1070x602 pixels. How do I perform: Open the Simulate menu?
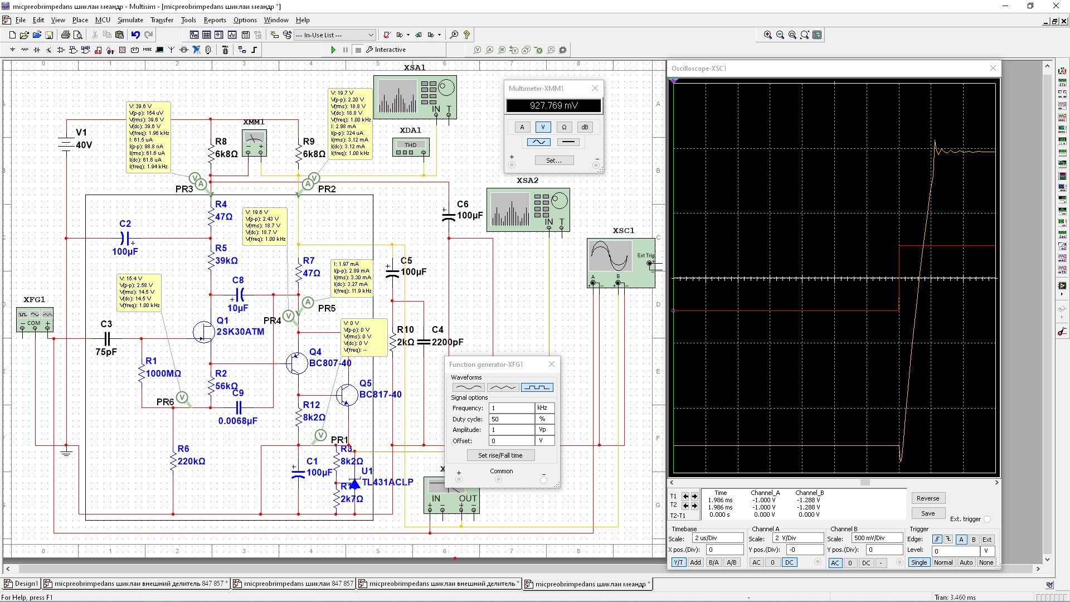tap(130, 20)
